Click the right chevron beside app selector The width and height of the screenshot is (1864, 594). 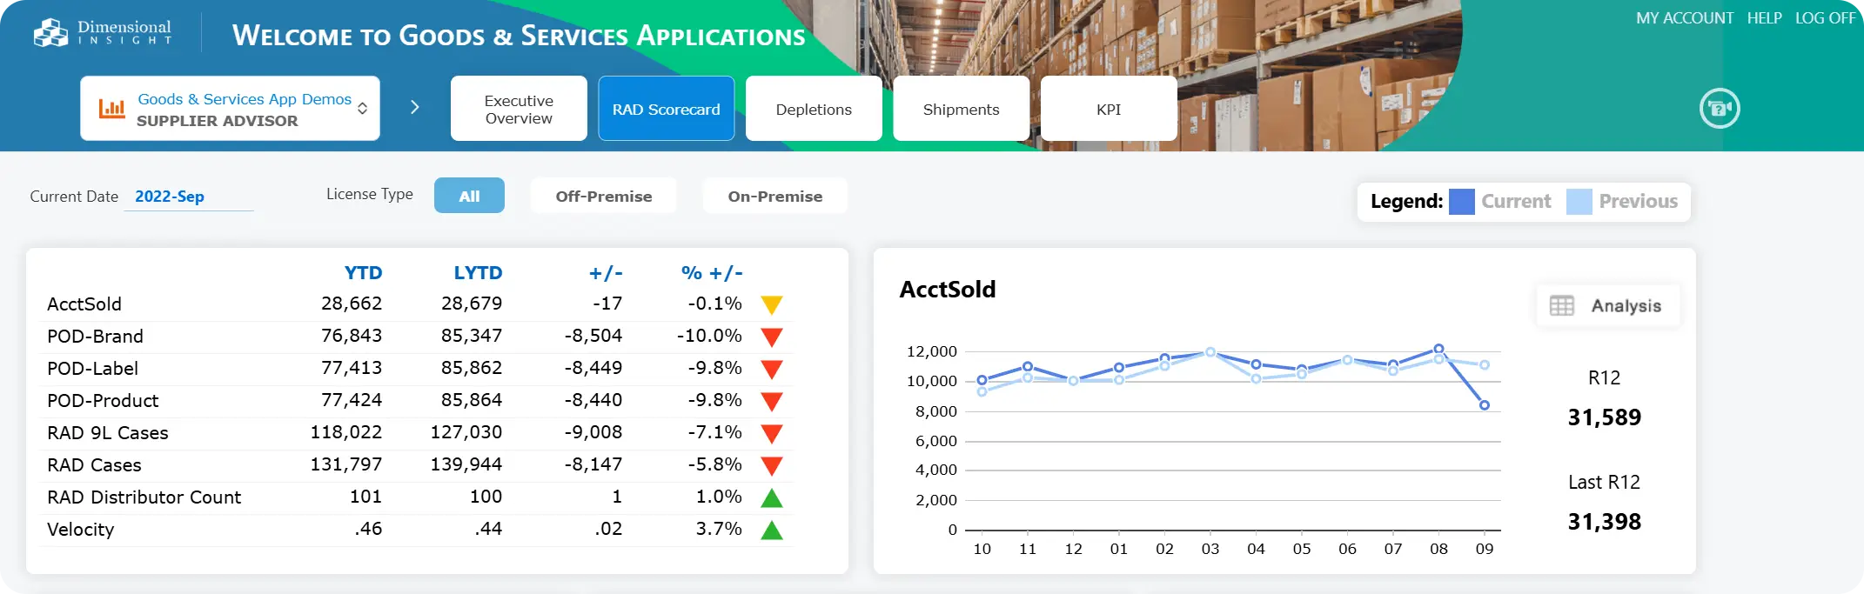415,107
